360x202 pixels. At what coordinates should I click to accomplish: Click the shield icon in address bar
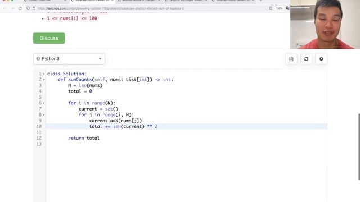point(28,8)
